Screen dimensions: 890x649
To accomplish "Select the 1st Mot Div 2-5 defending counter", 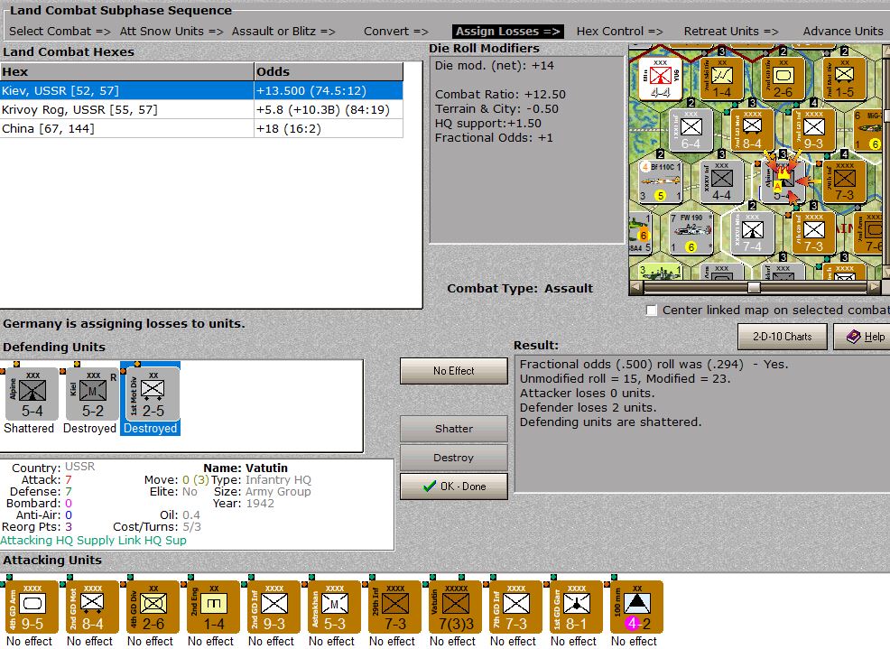I will 153,394.
